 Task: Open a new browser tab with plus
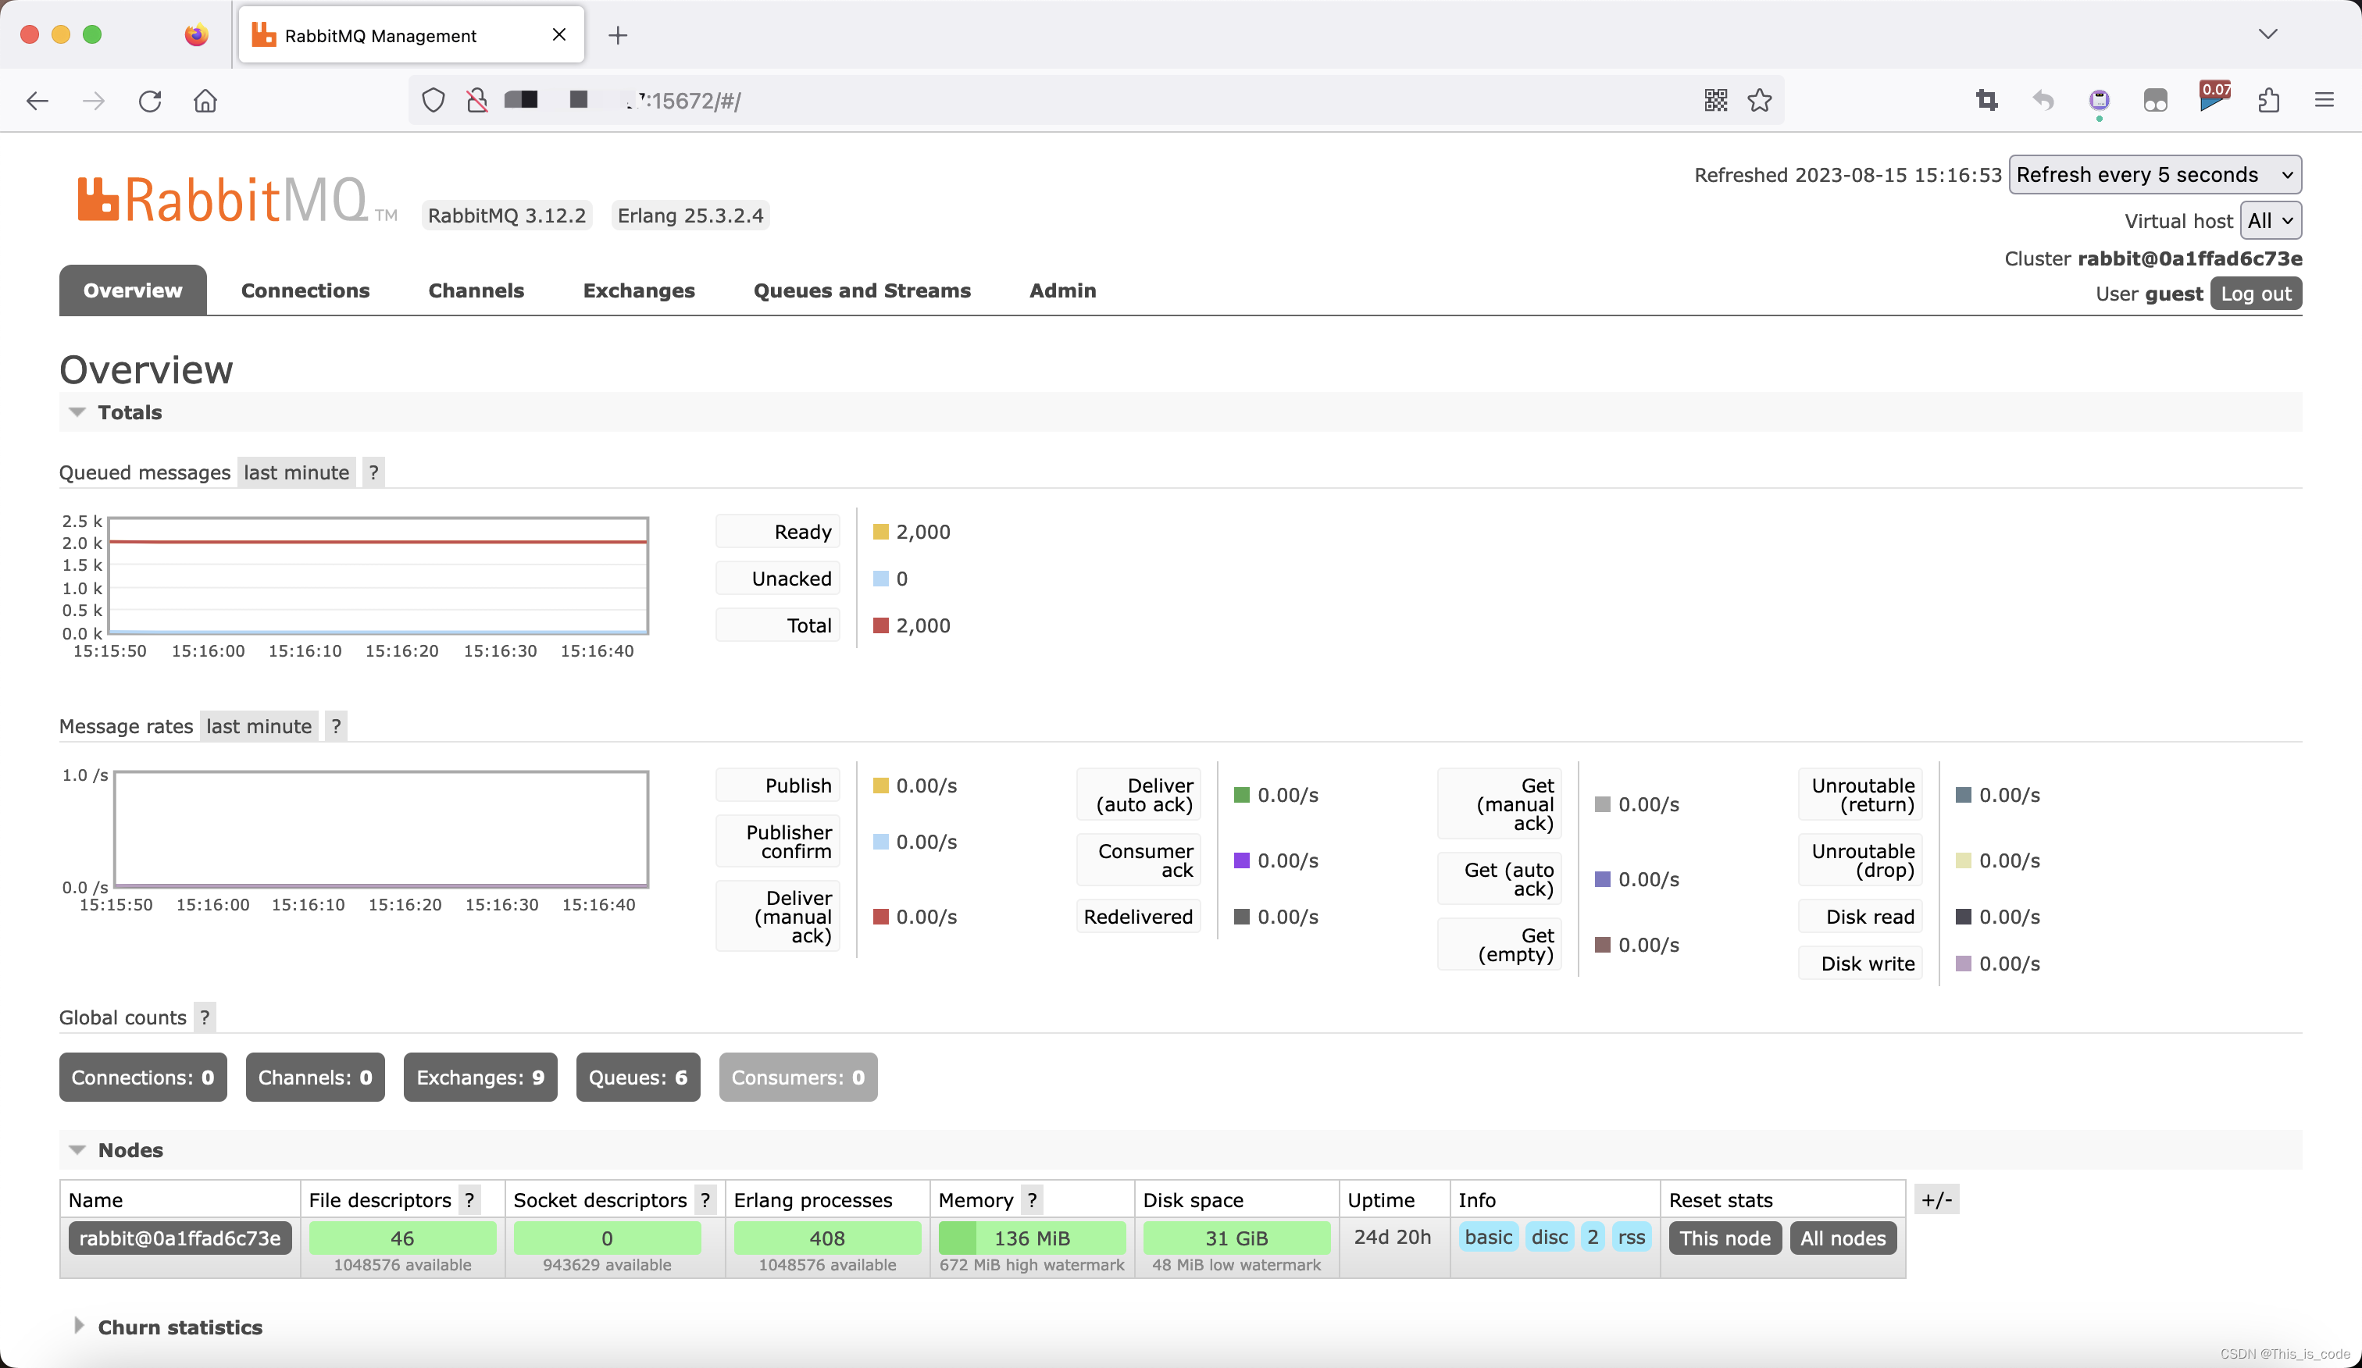tap(618, 36)
